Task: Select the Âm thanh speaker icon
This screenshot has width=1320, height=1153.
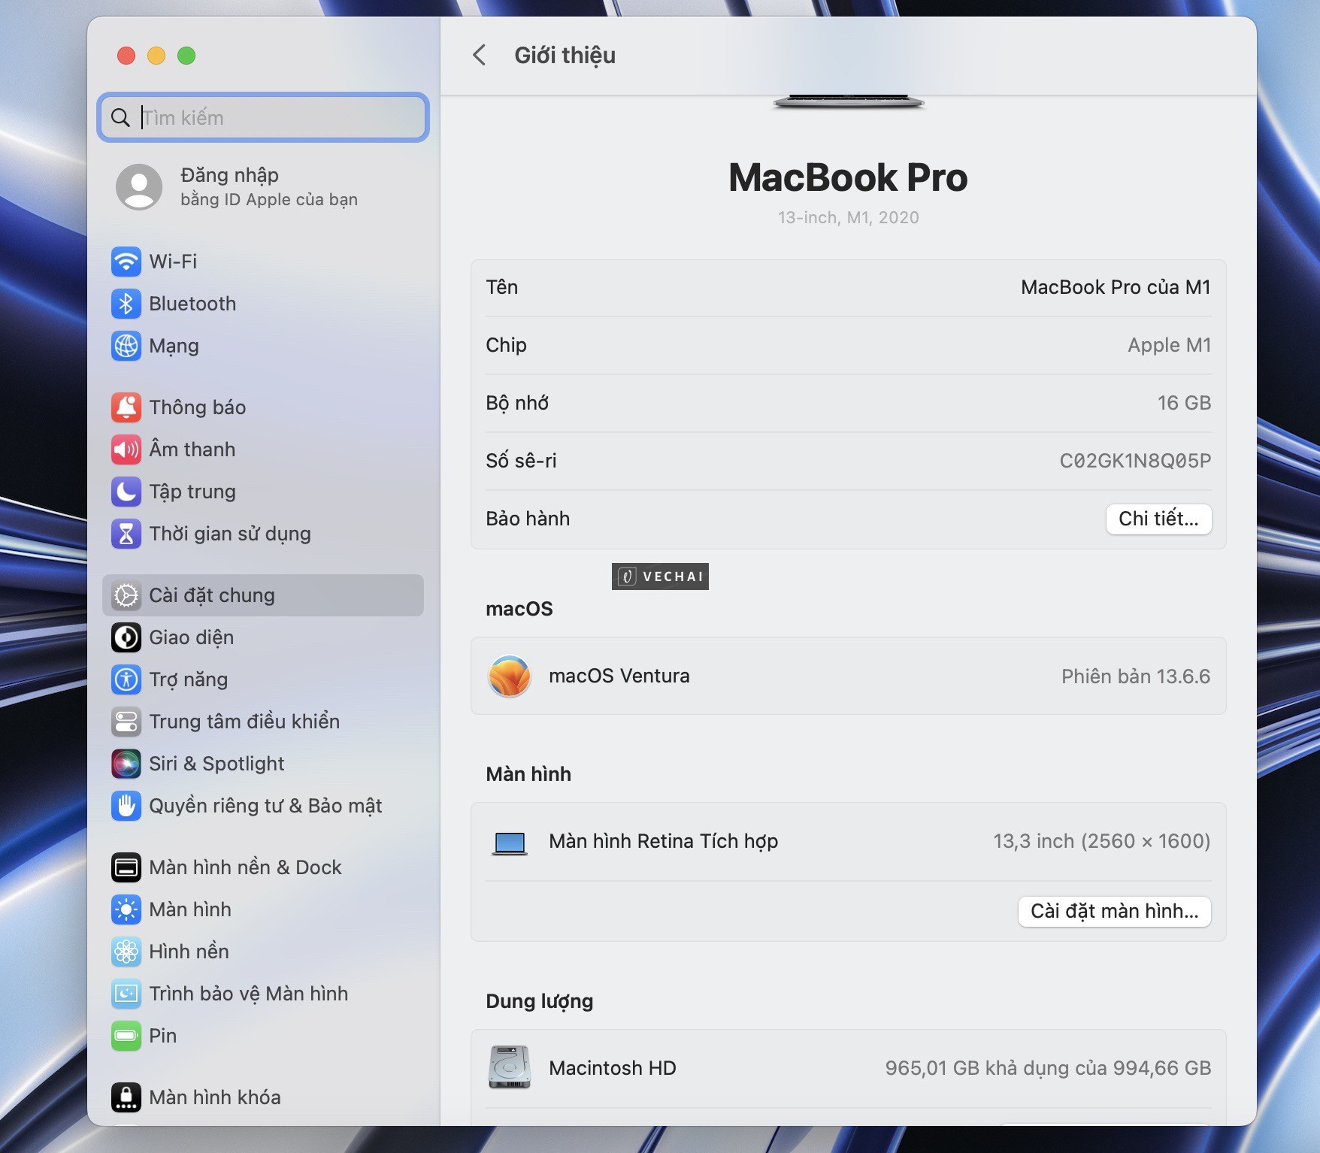Action: click(127, 449)
